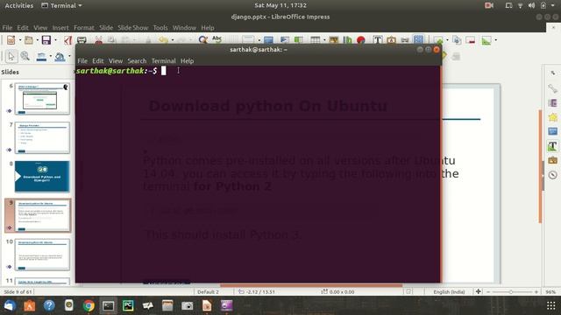
Task: Open Navigator compass icon in right sidebar
Action: coord(553,175)
